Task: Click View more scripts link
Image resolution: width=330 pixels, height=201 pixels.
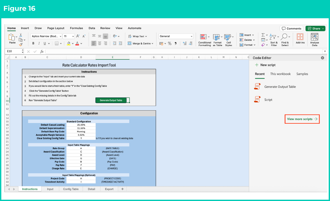Action: 302,119
